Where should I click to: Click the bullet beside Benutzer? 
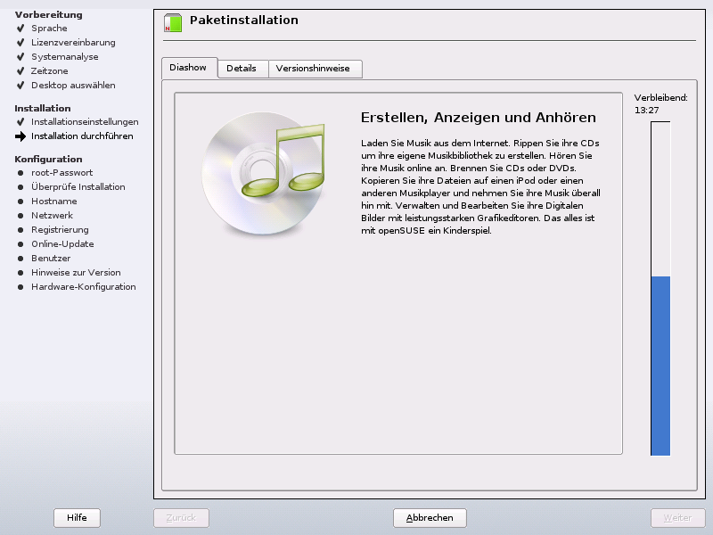pyautogui.click(x=20, y=259)
